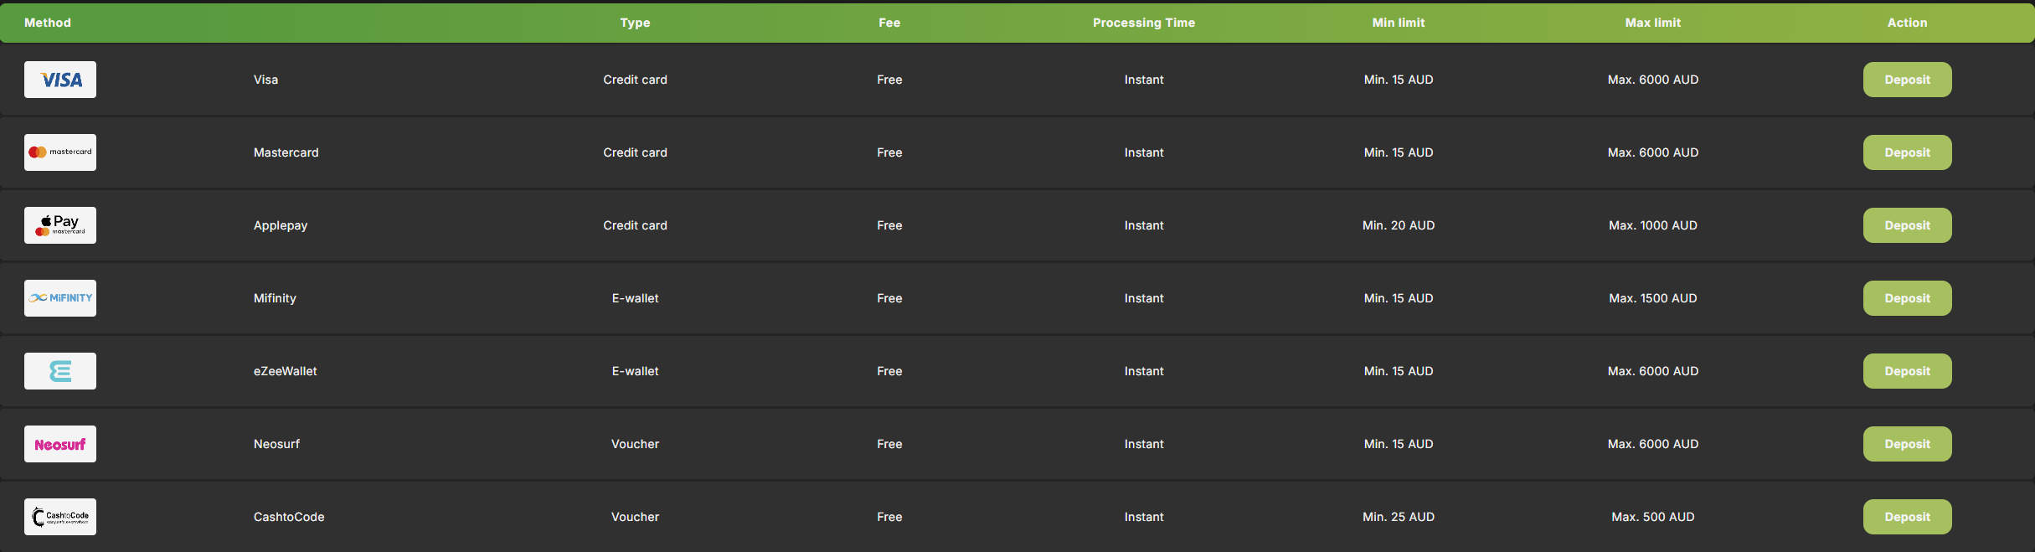
Task: Click Deposit in the eZeeWallet row
Action: [1907, 370]
